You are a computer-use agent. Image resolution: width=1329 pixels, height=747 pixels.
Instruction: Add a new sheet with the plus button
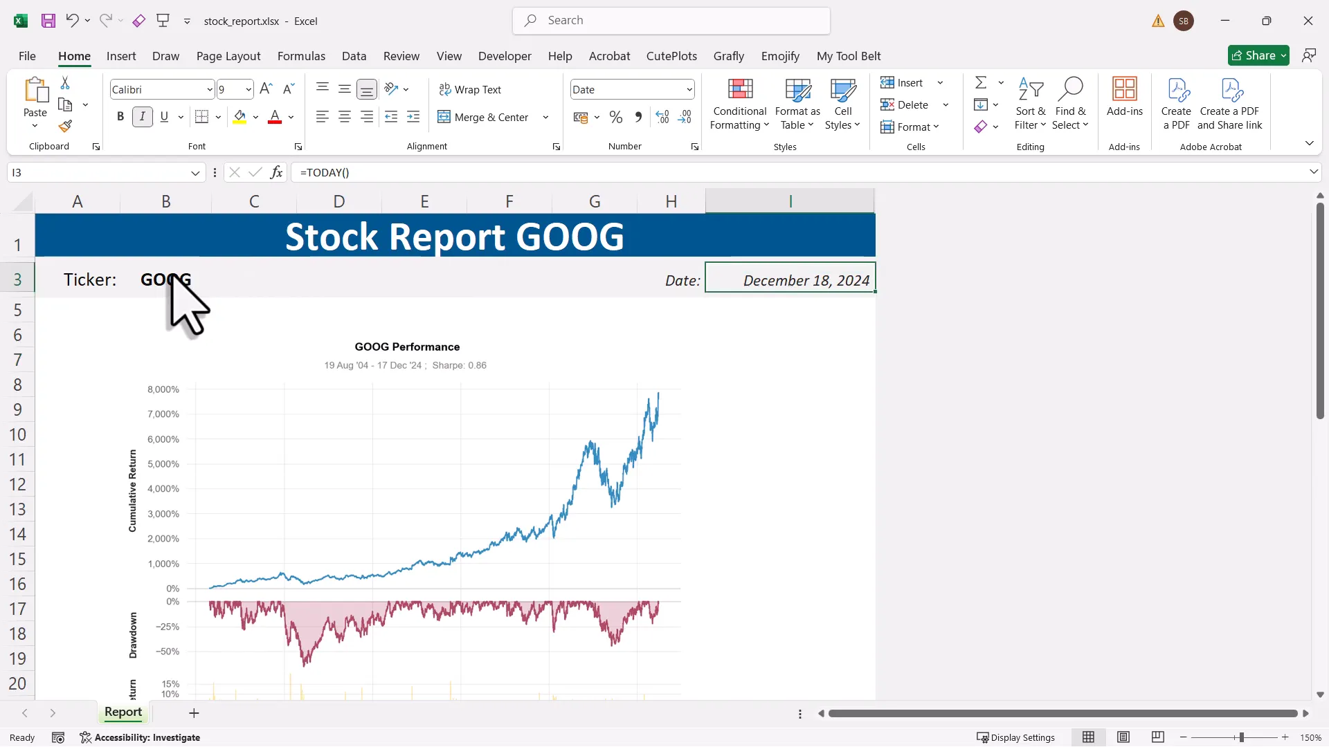[194, 713]
